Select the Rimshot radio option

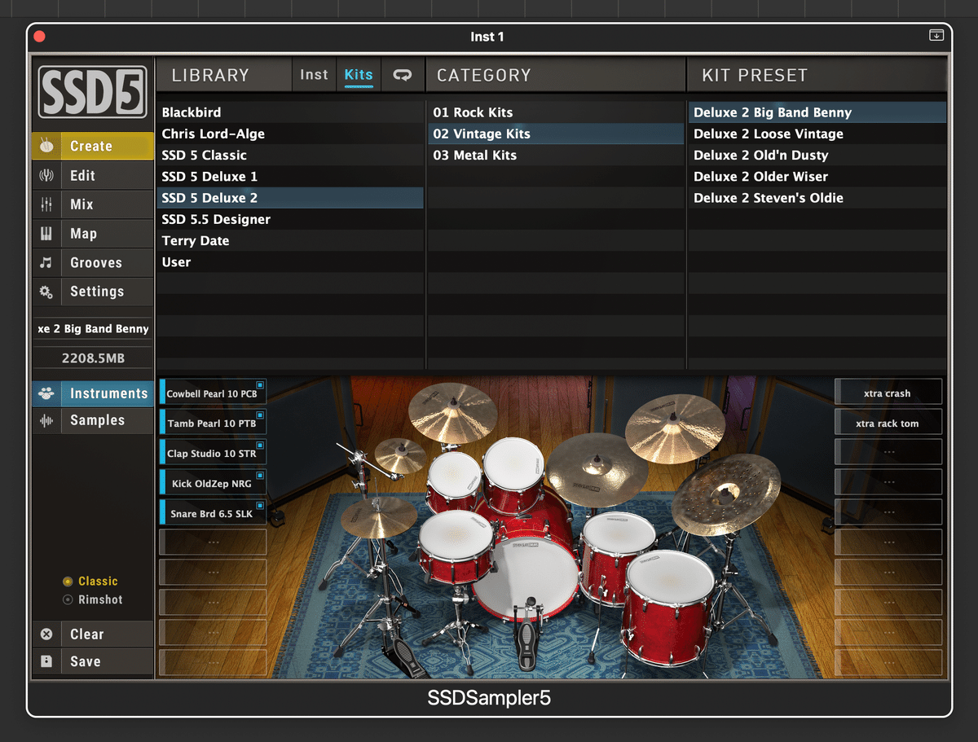(x=93, y=599)
